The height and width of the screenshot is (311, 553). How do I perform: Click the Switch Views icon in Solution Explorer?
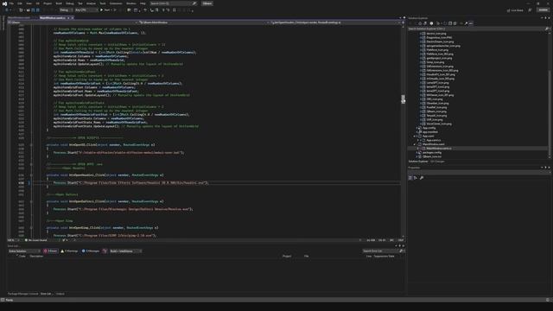click(x=425, y=23)
